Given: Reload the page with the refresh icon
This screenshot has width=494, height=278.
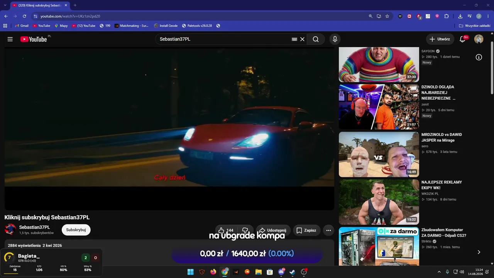Looking at the screenshot, I should (x=24, y=16).
